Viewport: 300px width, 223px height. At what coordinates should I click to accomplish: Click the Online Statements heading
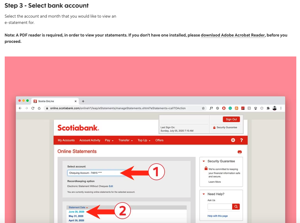tap(77, 151)
